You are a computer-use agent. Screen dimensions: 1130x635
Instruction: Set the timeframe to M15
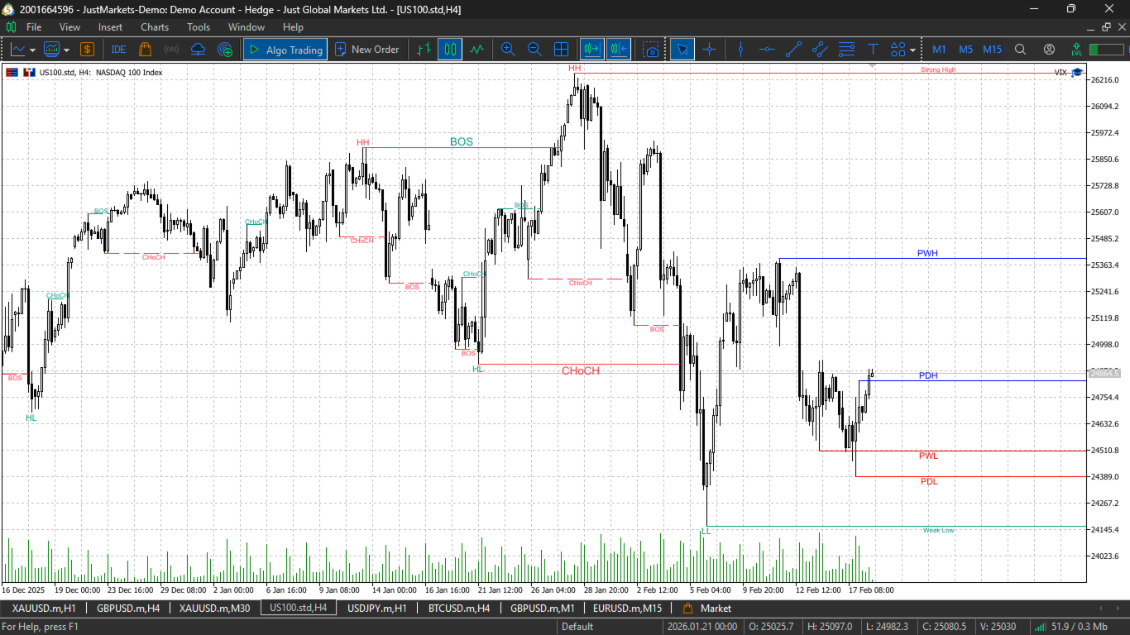pyautogui.click(x=993, y=50)
